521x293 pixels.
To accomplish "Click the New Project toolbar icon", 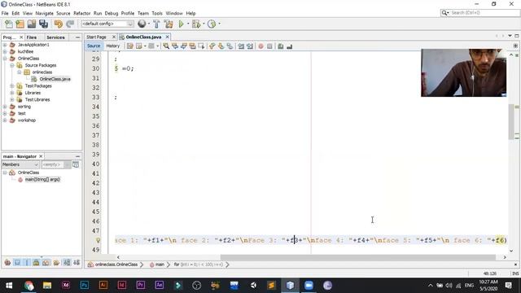I will pyautogui.click(x=20, y=24).
